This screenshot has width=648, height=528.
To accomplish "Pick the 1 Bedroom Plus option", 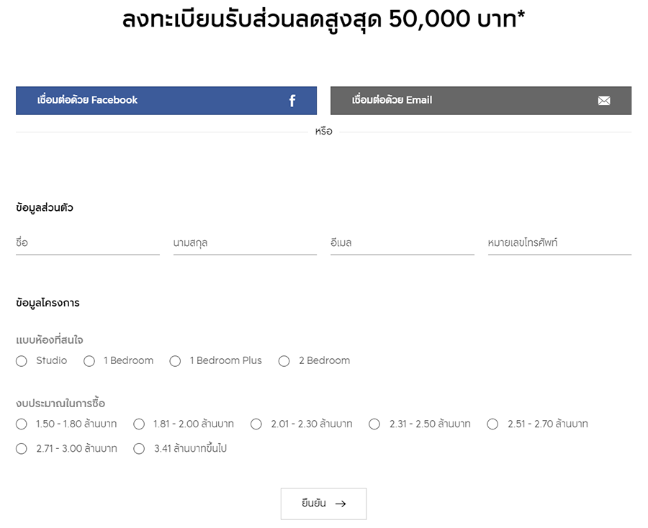I will tap(175, 361).
